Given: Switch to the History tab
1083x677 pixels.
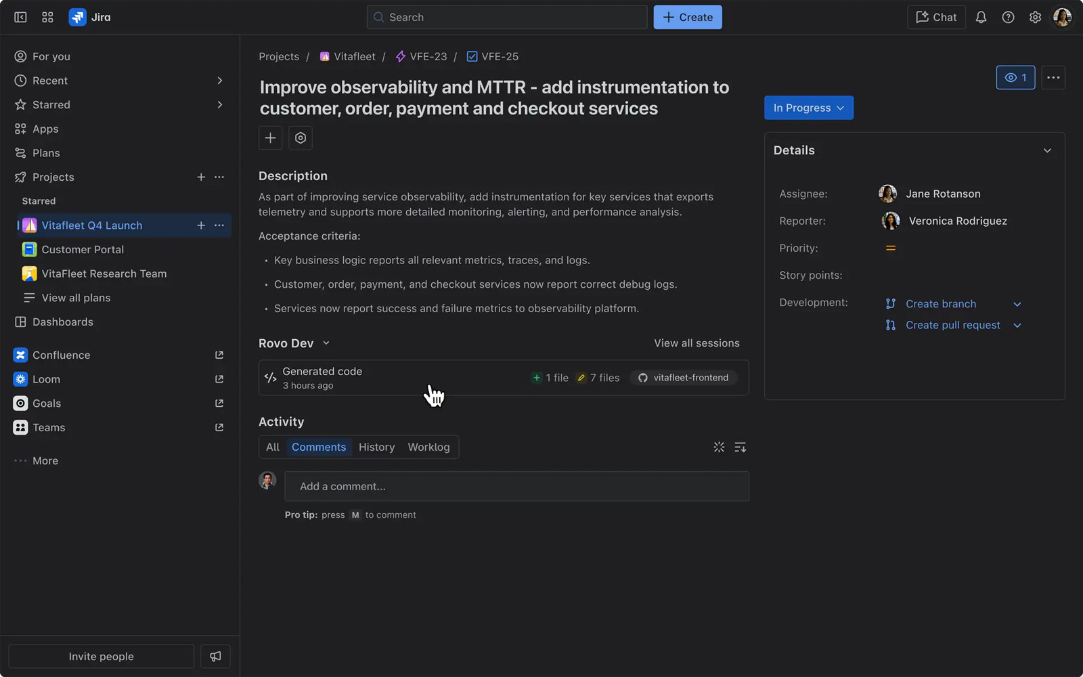Looking at the screenshot, I should pyautogui.click(x=376, y=447).
